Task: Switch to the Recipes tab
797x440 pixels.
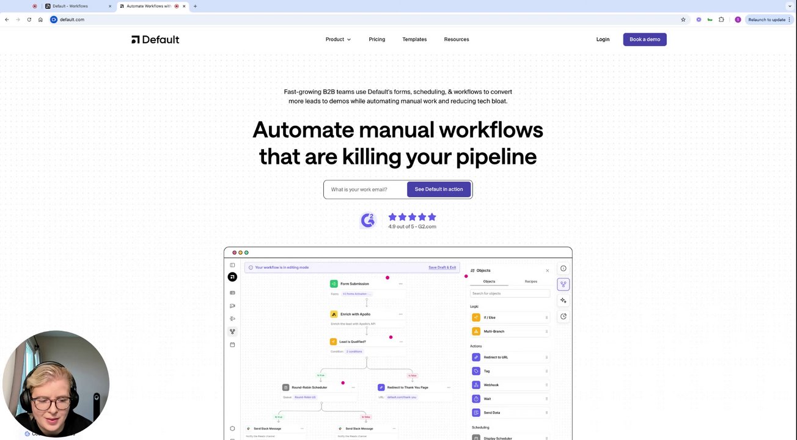Action: pos(531,282)
